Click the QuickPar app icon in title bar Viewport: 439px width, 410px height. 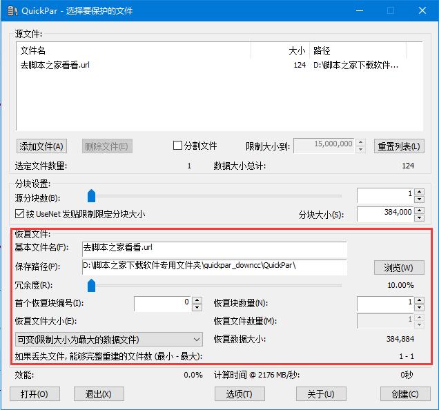(x=12, y=10)
